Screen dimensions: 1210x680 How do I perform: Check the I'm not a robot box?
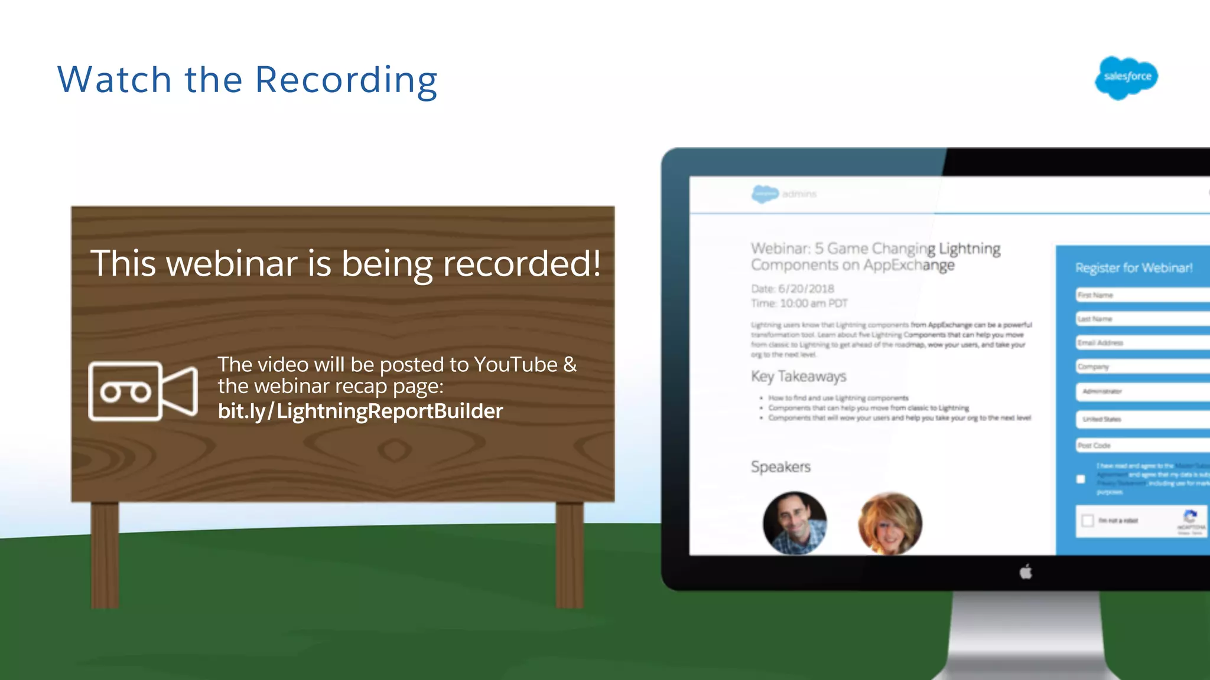1088,521
